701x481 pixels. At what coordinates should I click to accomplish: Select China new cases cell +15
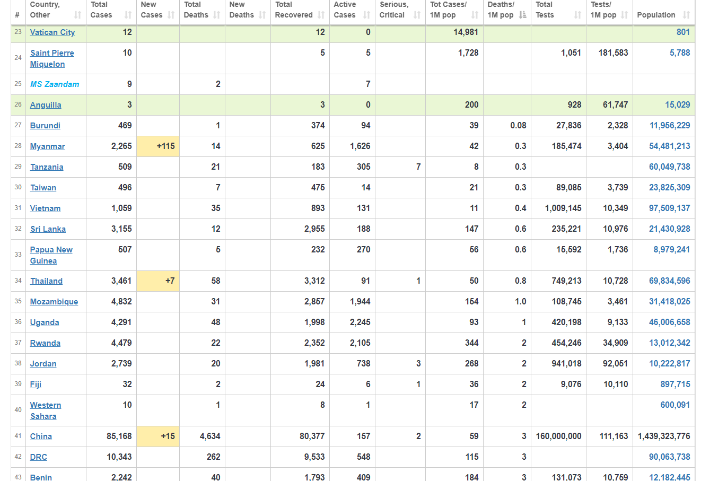click(158, 436)
